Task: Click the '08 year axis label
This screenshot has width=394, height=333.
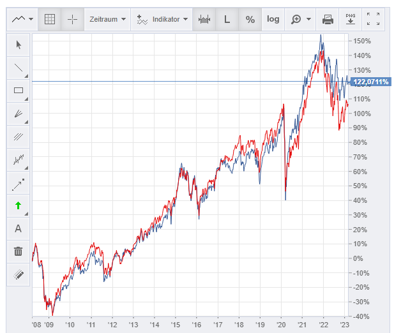Action: pos(36,325)
